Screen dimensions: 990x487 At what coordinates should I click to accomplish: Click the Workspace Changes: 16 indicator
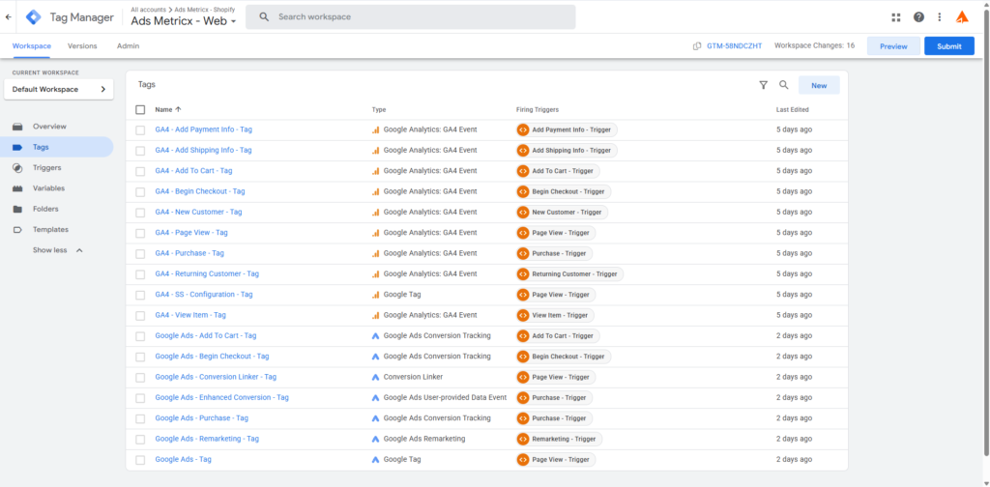[x=814, y=45]
